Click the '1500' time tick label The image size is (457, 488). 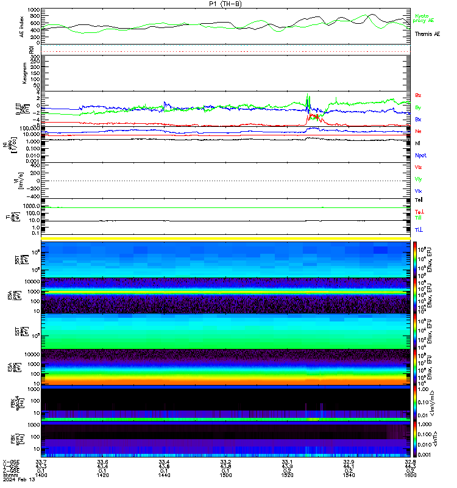coord(225,475)
